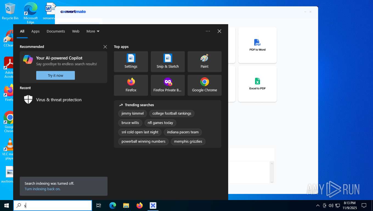The image size is (373, 211).
Task: Launch Paint from Top apps
Action: coord(204,62)
